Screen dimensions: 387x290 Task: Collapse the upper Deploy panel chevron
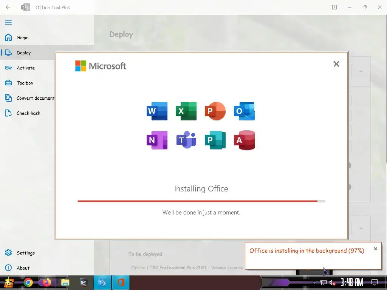click(361, 71)
